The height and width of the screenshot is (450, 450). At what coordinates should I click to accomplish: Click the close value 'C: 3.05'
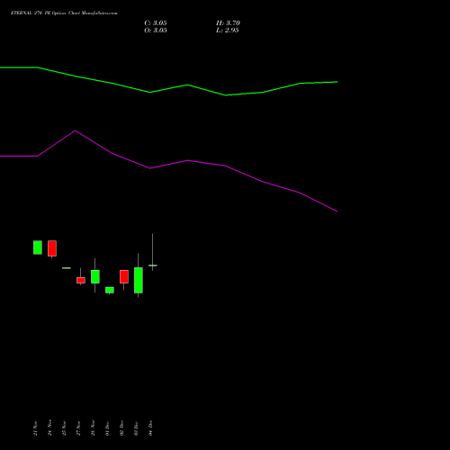(156, 23)
